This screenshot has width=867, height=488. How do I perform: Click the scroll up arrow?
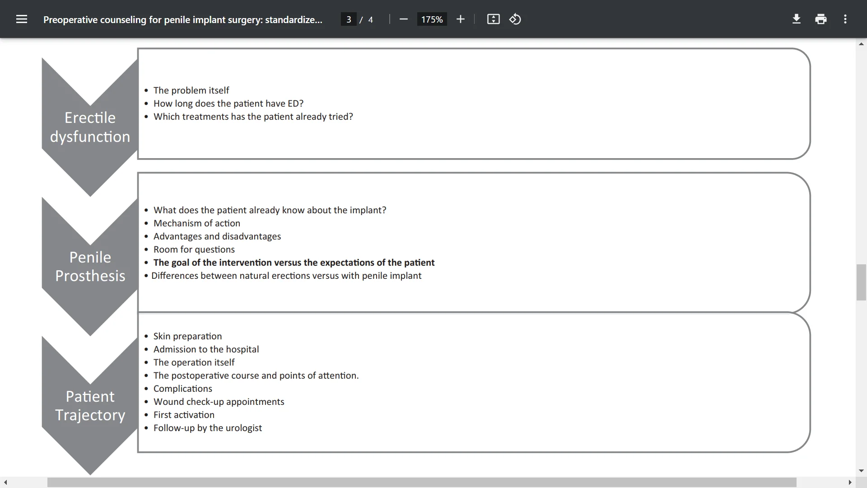(861, 44)
